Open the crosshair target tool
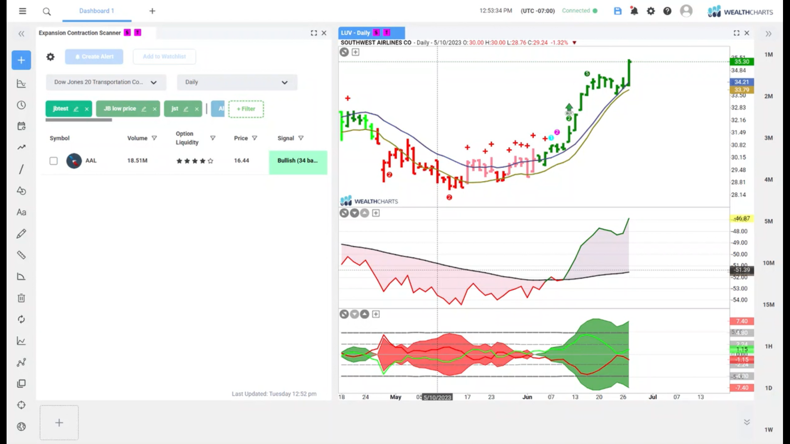790x444 pixels. 21,405
